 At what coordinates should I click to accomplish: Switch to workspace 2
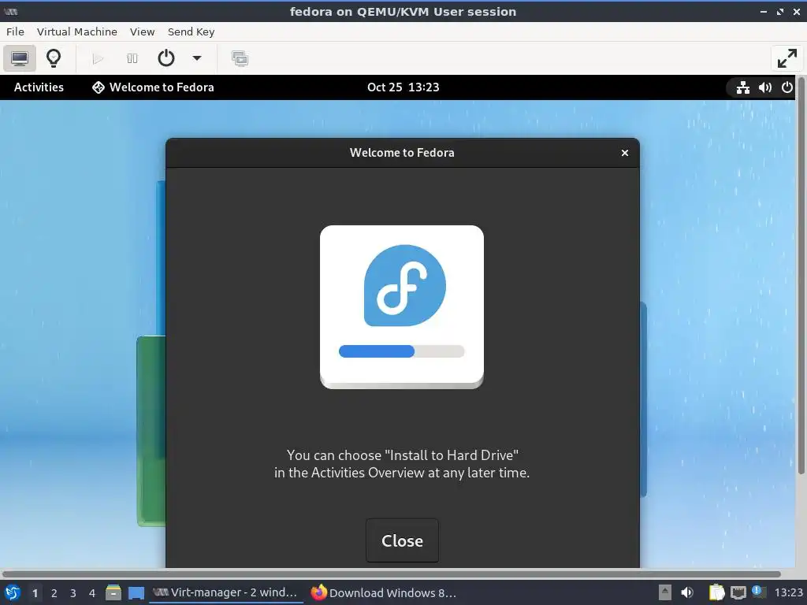point(54,593)
